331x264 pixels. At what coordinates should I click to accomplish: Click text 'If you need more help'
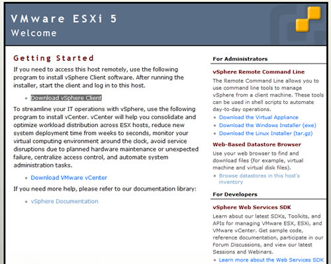pyautogui.click(x=105, y=189)
